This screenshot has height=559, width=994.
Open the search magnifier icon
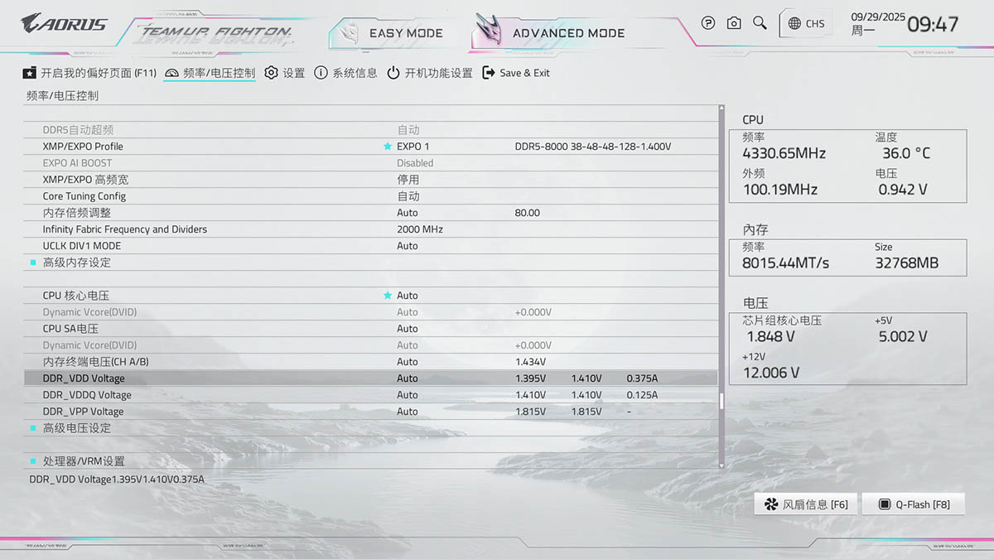point(760,23)
